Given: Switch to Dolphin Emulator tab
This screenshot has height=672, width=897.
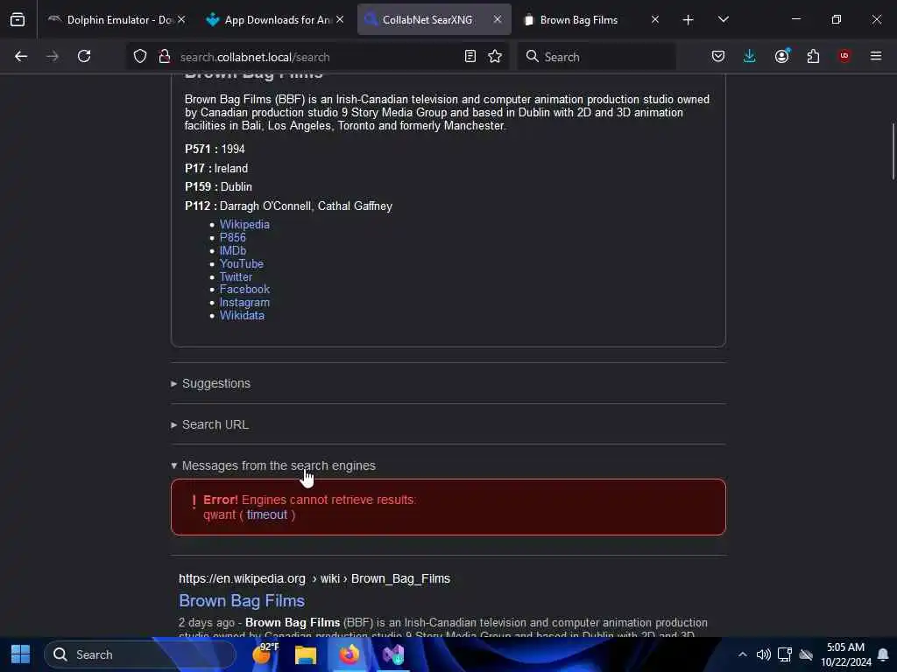Looking at the screenshot, I should pyautogui.click(x=117, y=19).
